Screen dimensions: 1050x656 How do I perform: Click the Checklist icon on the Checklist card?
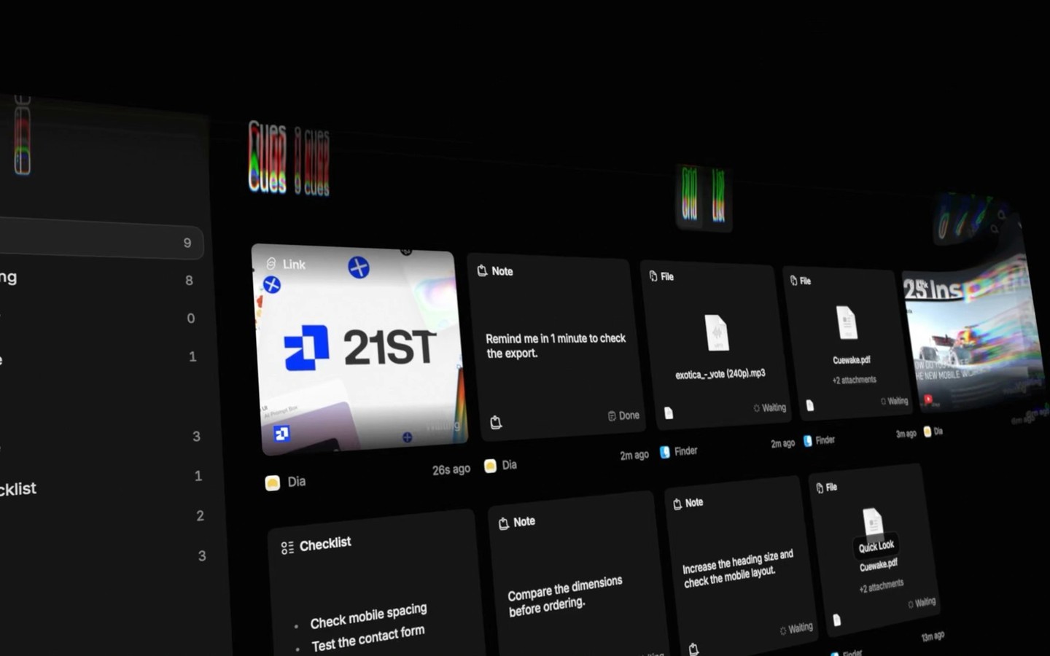287,547
